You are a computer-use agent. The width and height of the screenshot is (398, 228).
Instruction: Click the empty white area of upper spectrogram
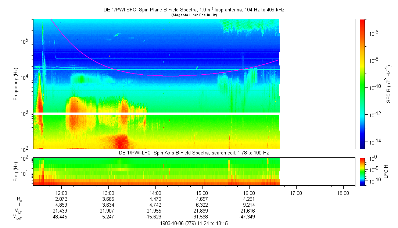(317, 84)
